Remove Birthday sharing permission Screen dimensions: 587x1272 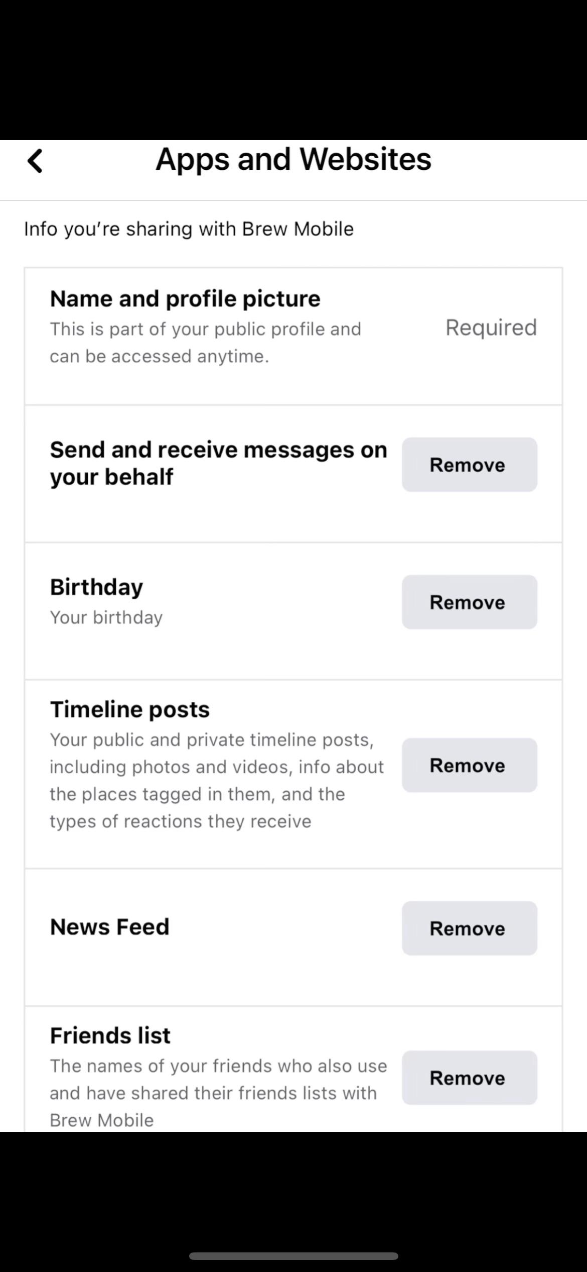tap(469, 602)
